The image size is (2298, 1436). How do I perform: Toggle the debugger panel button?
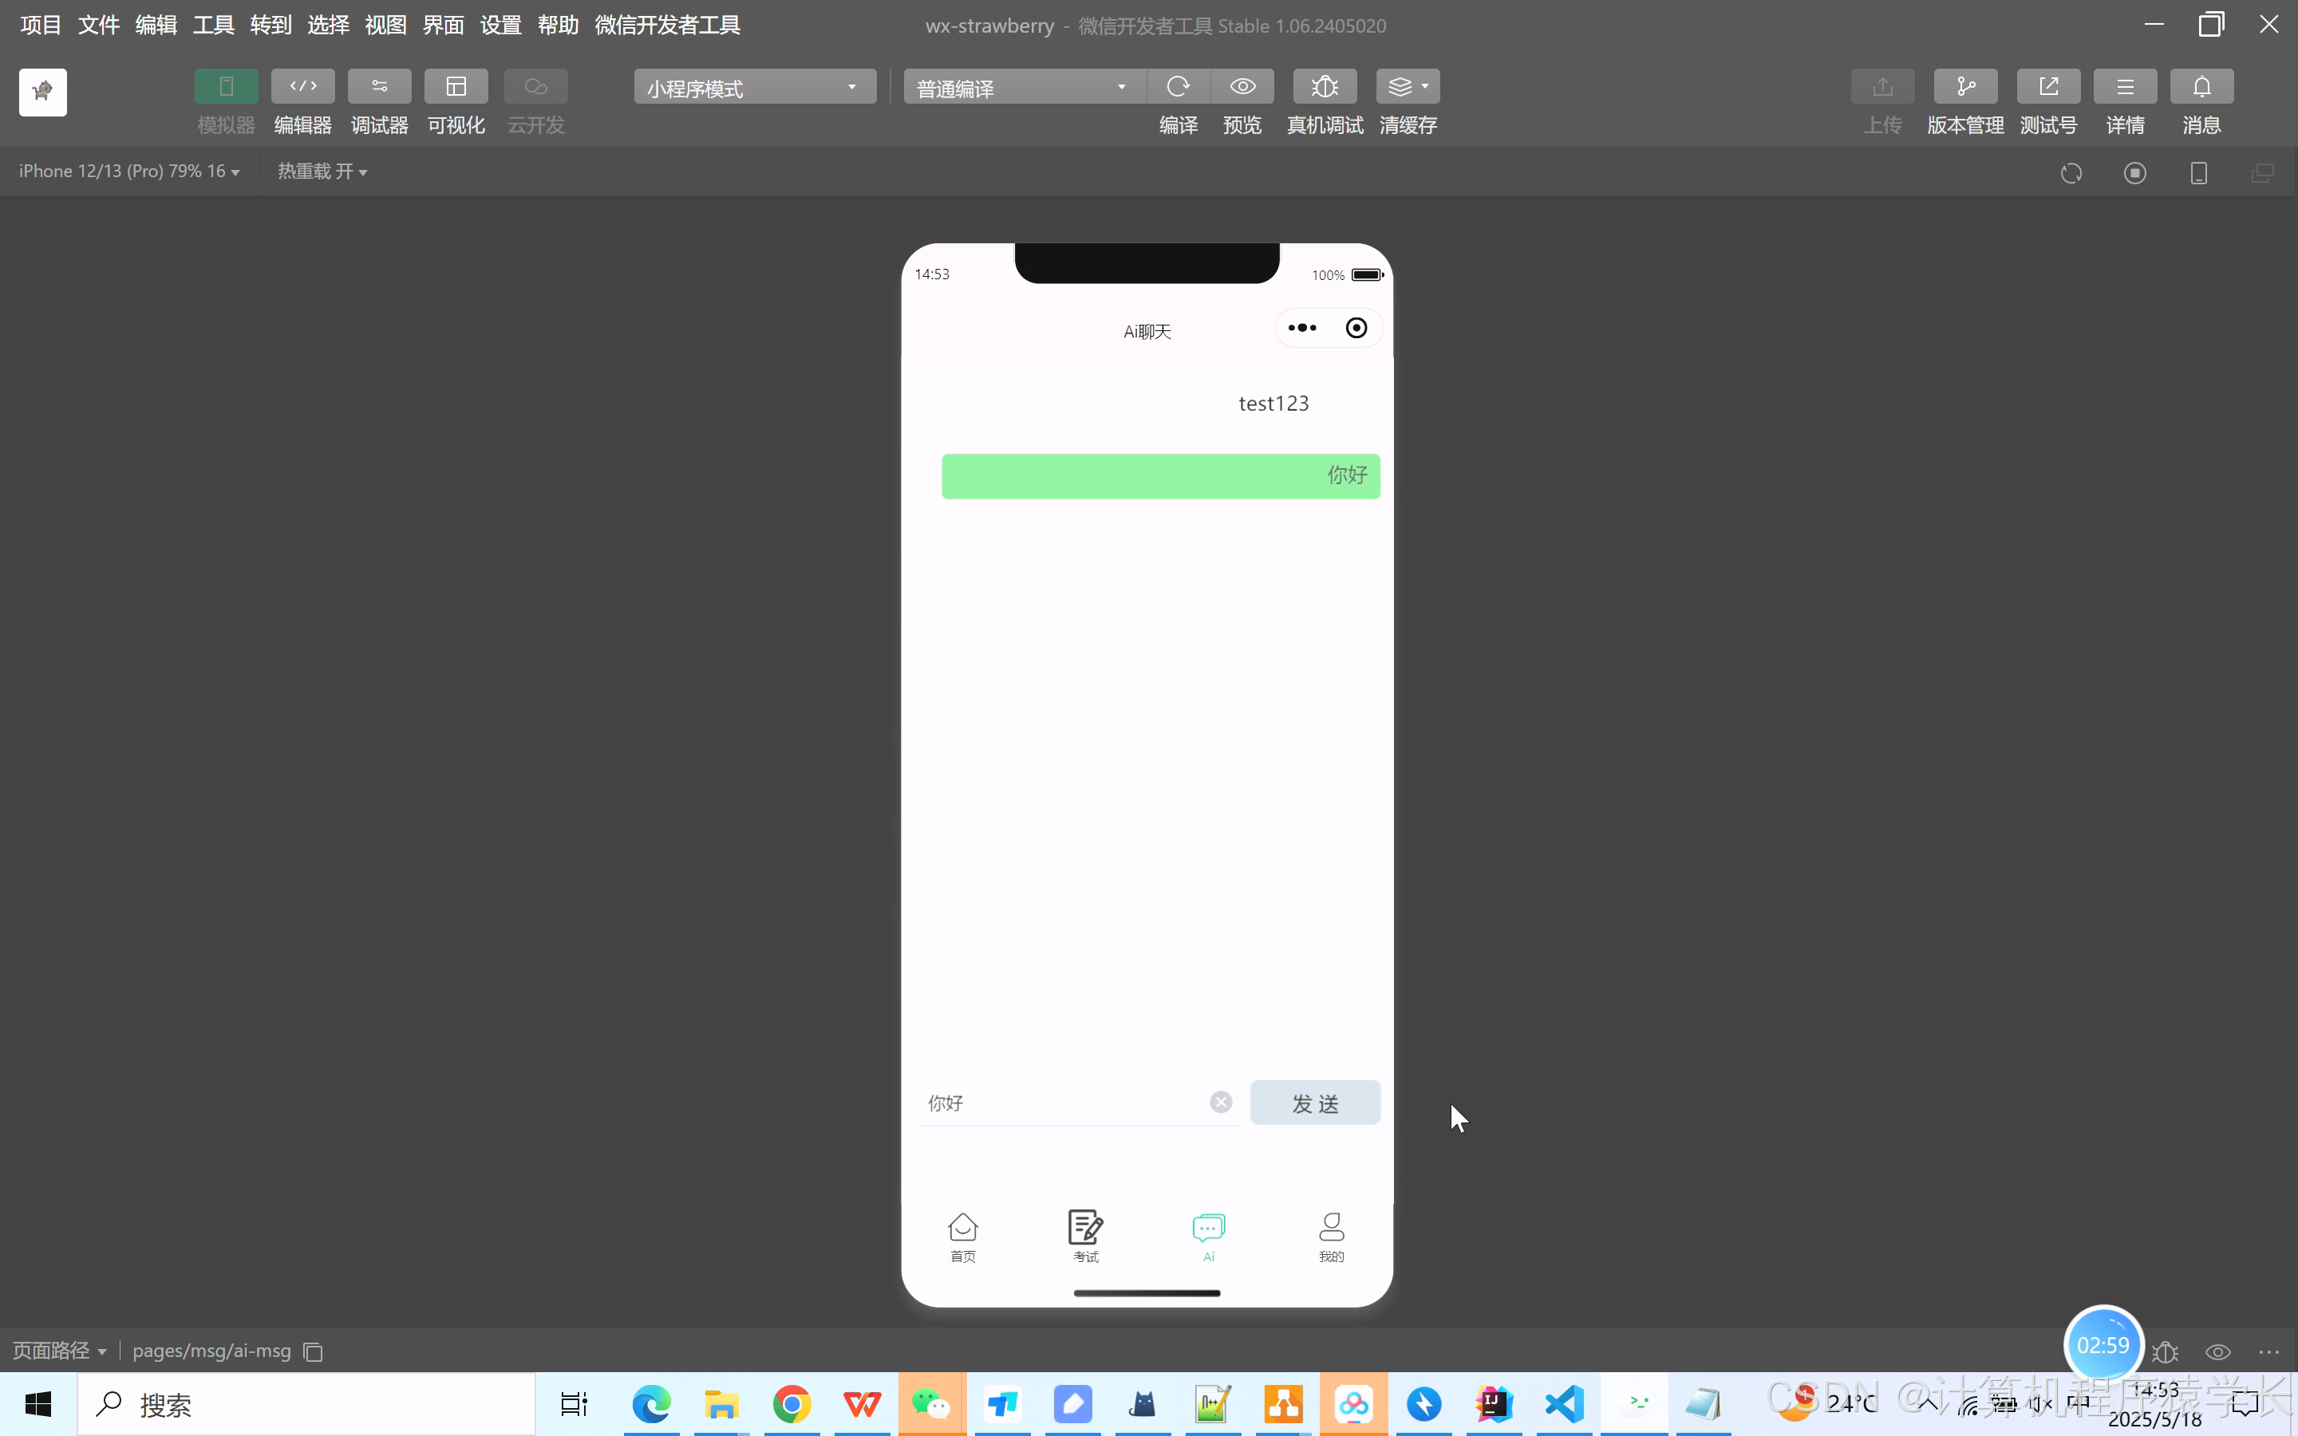point(379,86)
